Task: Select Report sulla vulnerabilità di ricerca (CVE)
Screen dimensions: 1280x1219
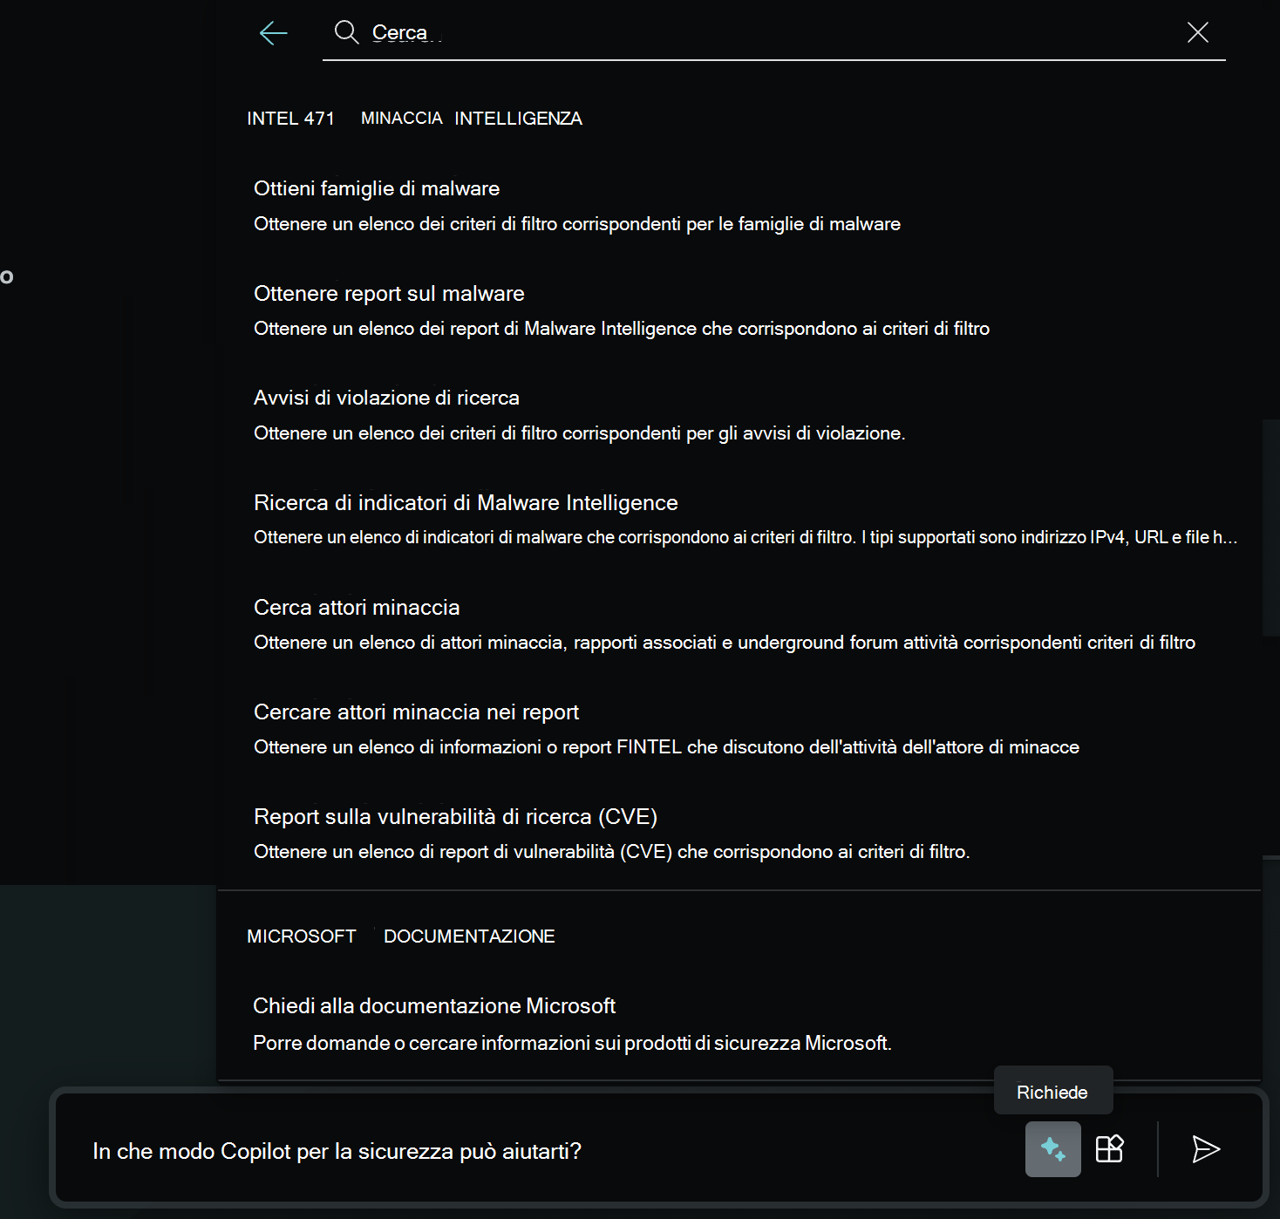Action: 456,816
